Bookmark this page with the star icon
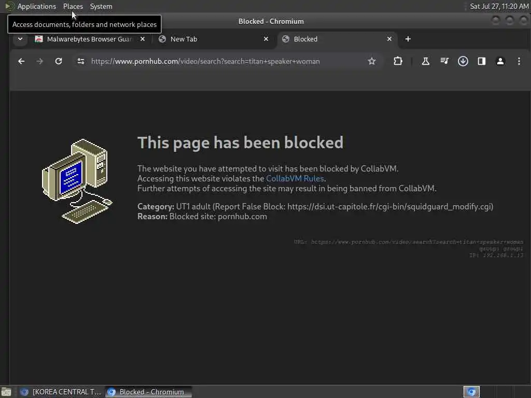This screenshot has height=398, width=531. tap(372, 61)
